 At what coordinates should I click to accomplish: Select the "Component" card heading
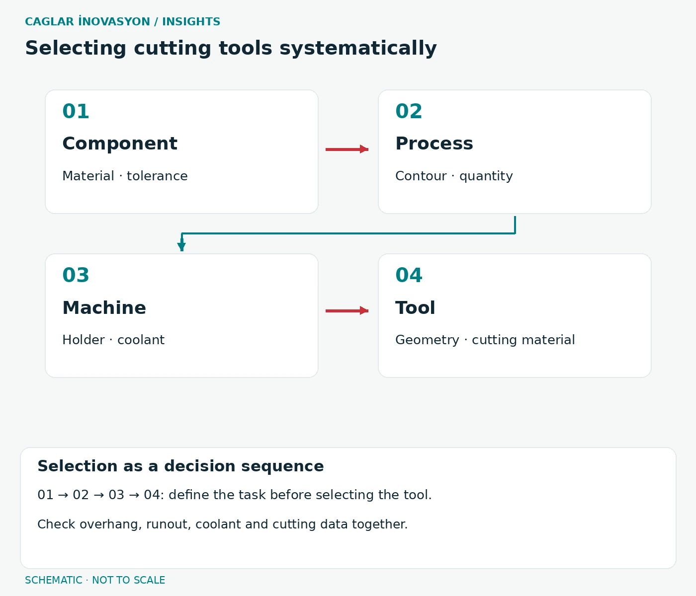tap(120, 144)
